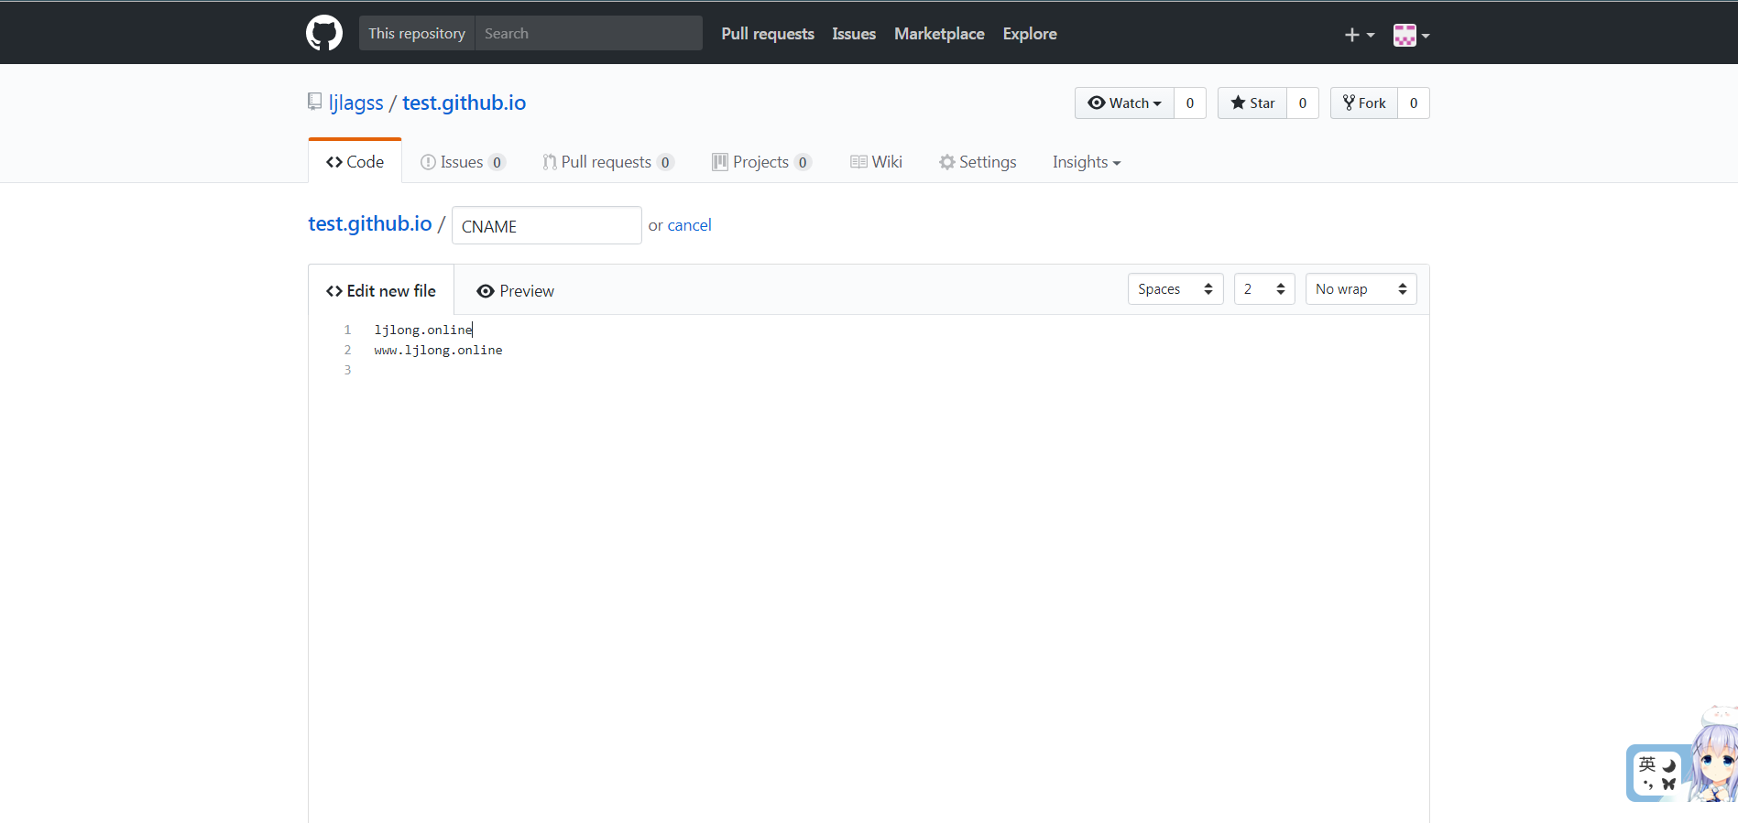
Task: Open the plus create-new dropdown
Action: click(x=1360, y=35)
